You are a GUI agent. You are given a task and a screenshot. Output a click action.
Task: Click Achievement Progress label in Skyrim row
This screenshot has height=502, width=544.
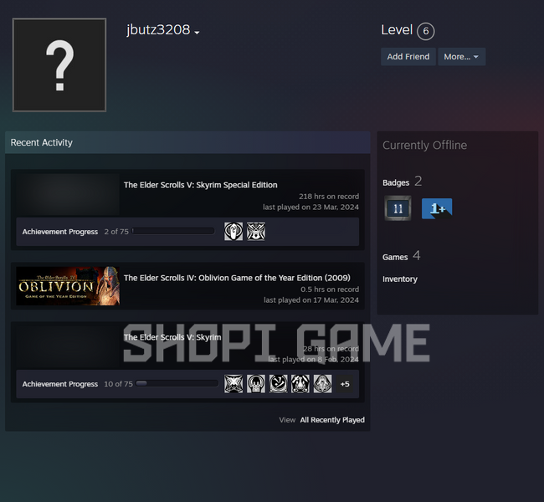pyautogui.click(x=60, y=384)
